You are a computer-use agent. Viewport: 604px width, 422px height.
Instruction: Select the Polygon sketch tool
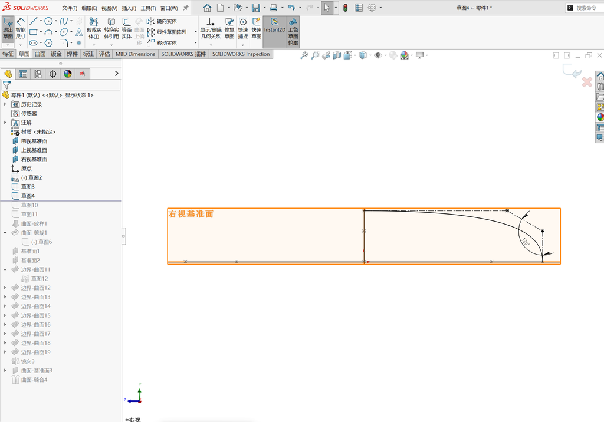pos(48,43)
